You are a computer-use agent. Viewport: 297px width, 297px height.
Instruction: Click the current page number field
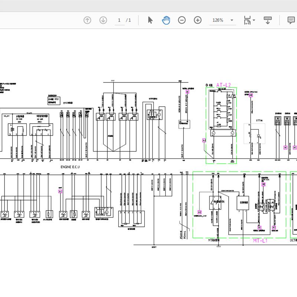119,20
